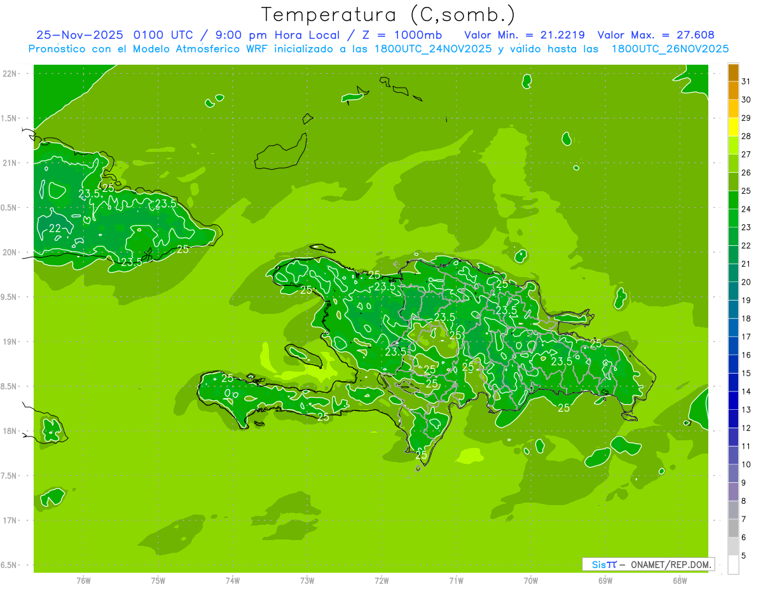
Task: Click the color bar value '30'
Action: pyautogui.click(x=746, y=100)
